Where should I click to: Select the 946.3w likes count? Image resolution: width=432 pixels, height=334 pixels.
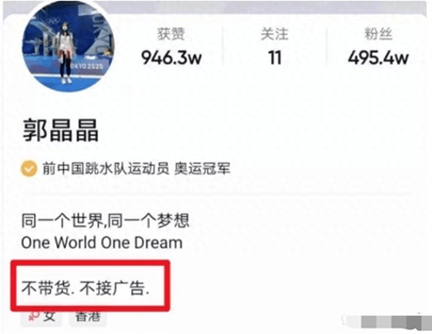[171, 58]
